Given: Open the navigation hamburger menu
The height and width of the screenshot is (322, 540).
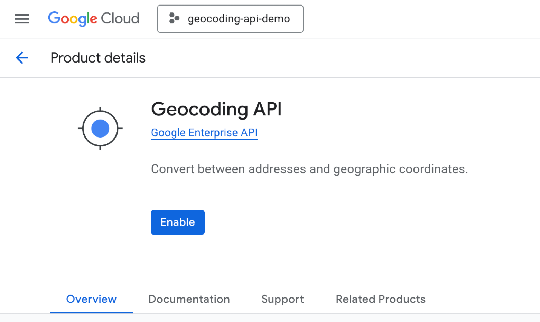Looking at the screenshot, I should point(22,19).
